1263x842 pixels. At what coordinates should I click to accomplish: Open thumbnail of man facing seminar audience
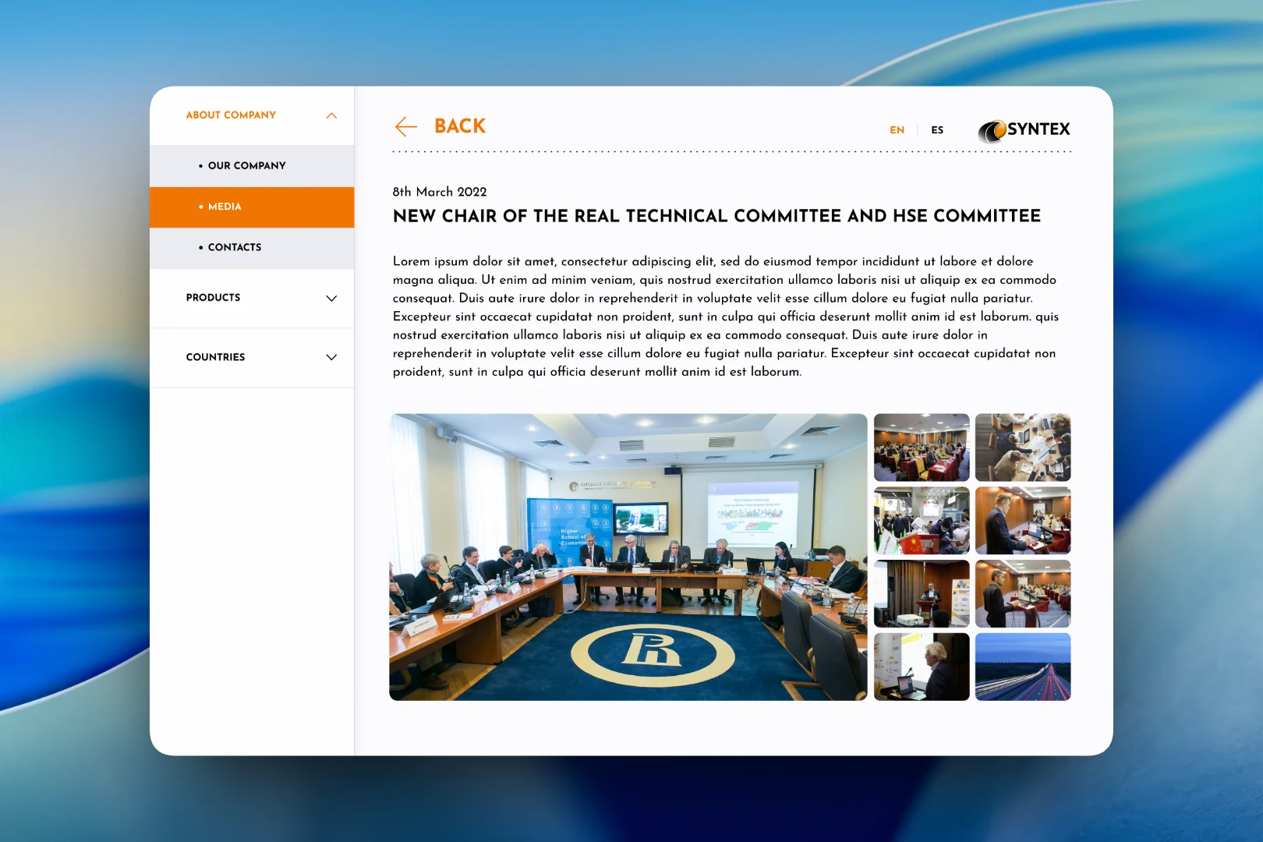coord(1023,593)
